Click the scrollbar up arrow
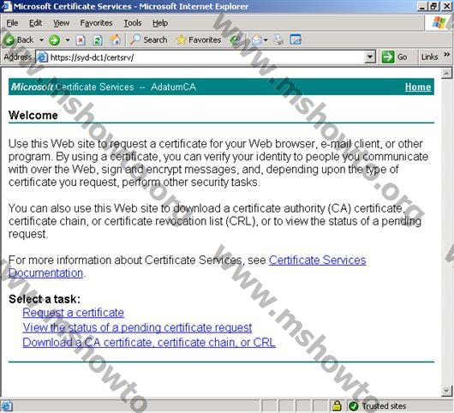Image resolution: width=454 pixels, height=413 pixels. tap(446, 74)
